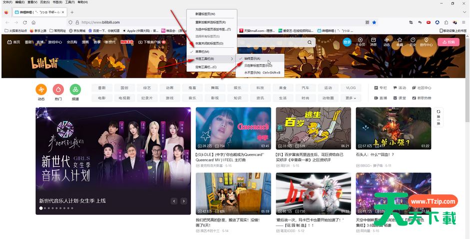
Task: Open a new tab with plus icon
Action: [x=72, y=12]
